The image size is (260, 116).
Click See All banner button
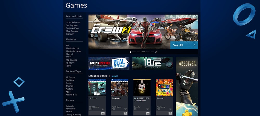(184, 45)
